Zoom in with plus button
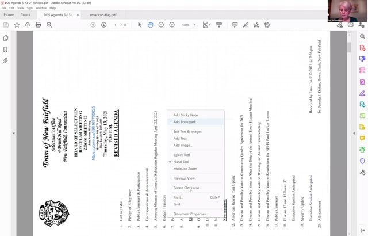368x236 pixels. [172, 25]
